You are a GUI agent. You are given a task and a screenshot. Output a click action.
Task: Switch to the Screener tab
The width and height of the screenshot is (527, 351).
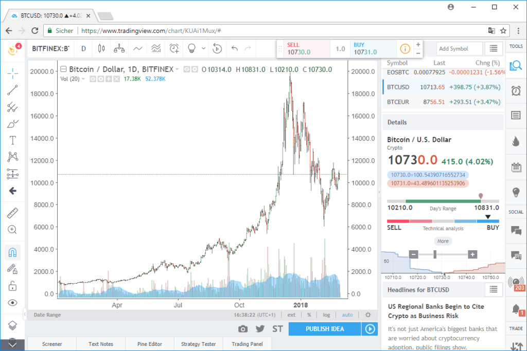coord(52,344)
